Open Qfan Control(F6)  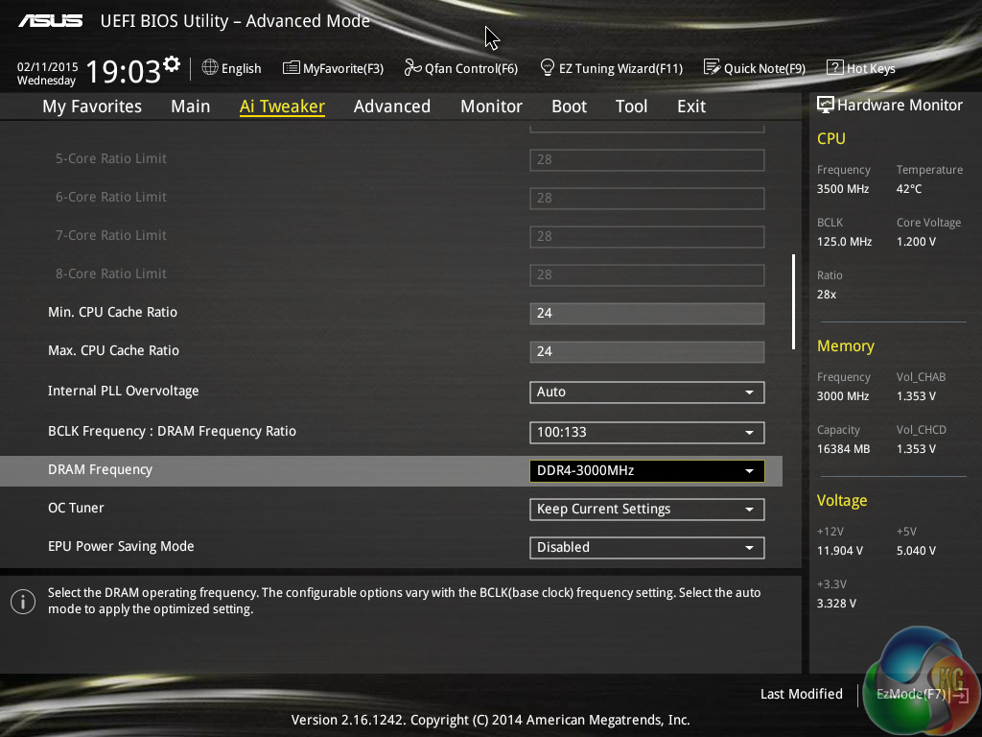(461, 68)
